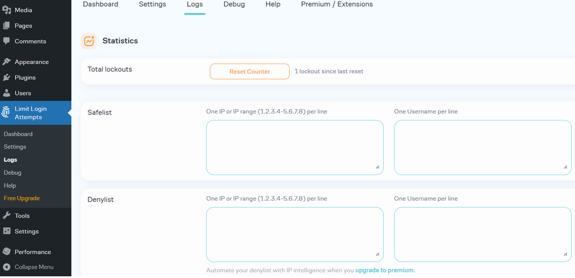Viewport: 575px width, 278px height.
Task: Click the Safelist IP textarea resize handle
Action: click(377, 167)
